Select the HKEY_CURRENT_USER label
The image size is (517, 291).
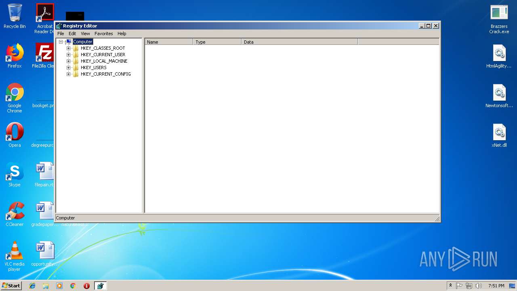click(103, 55)
